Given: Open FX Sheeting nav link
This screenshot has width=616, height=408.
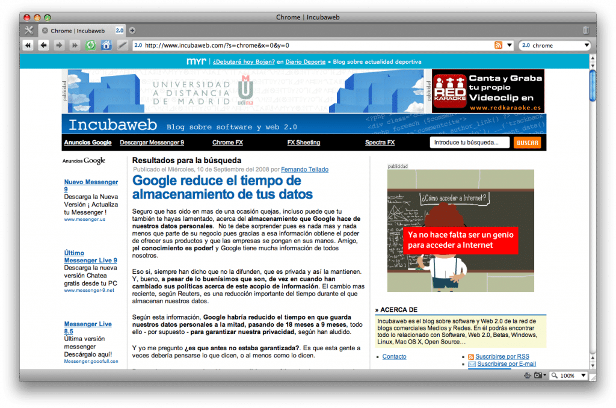Looking at the screenshot, I should [x=303, y=142].
